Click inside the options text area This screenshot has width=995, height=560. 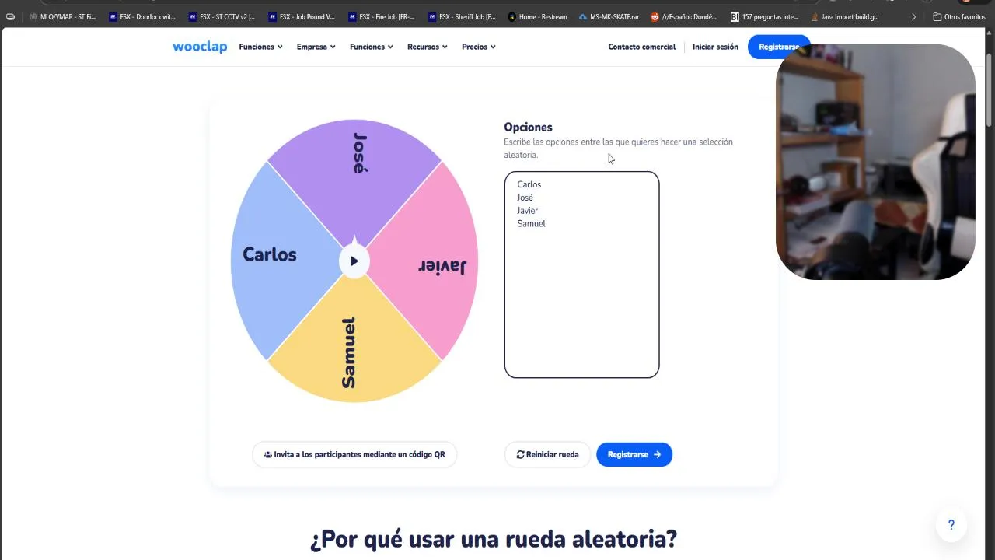[x=581, y=275]
